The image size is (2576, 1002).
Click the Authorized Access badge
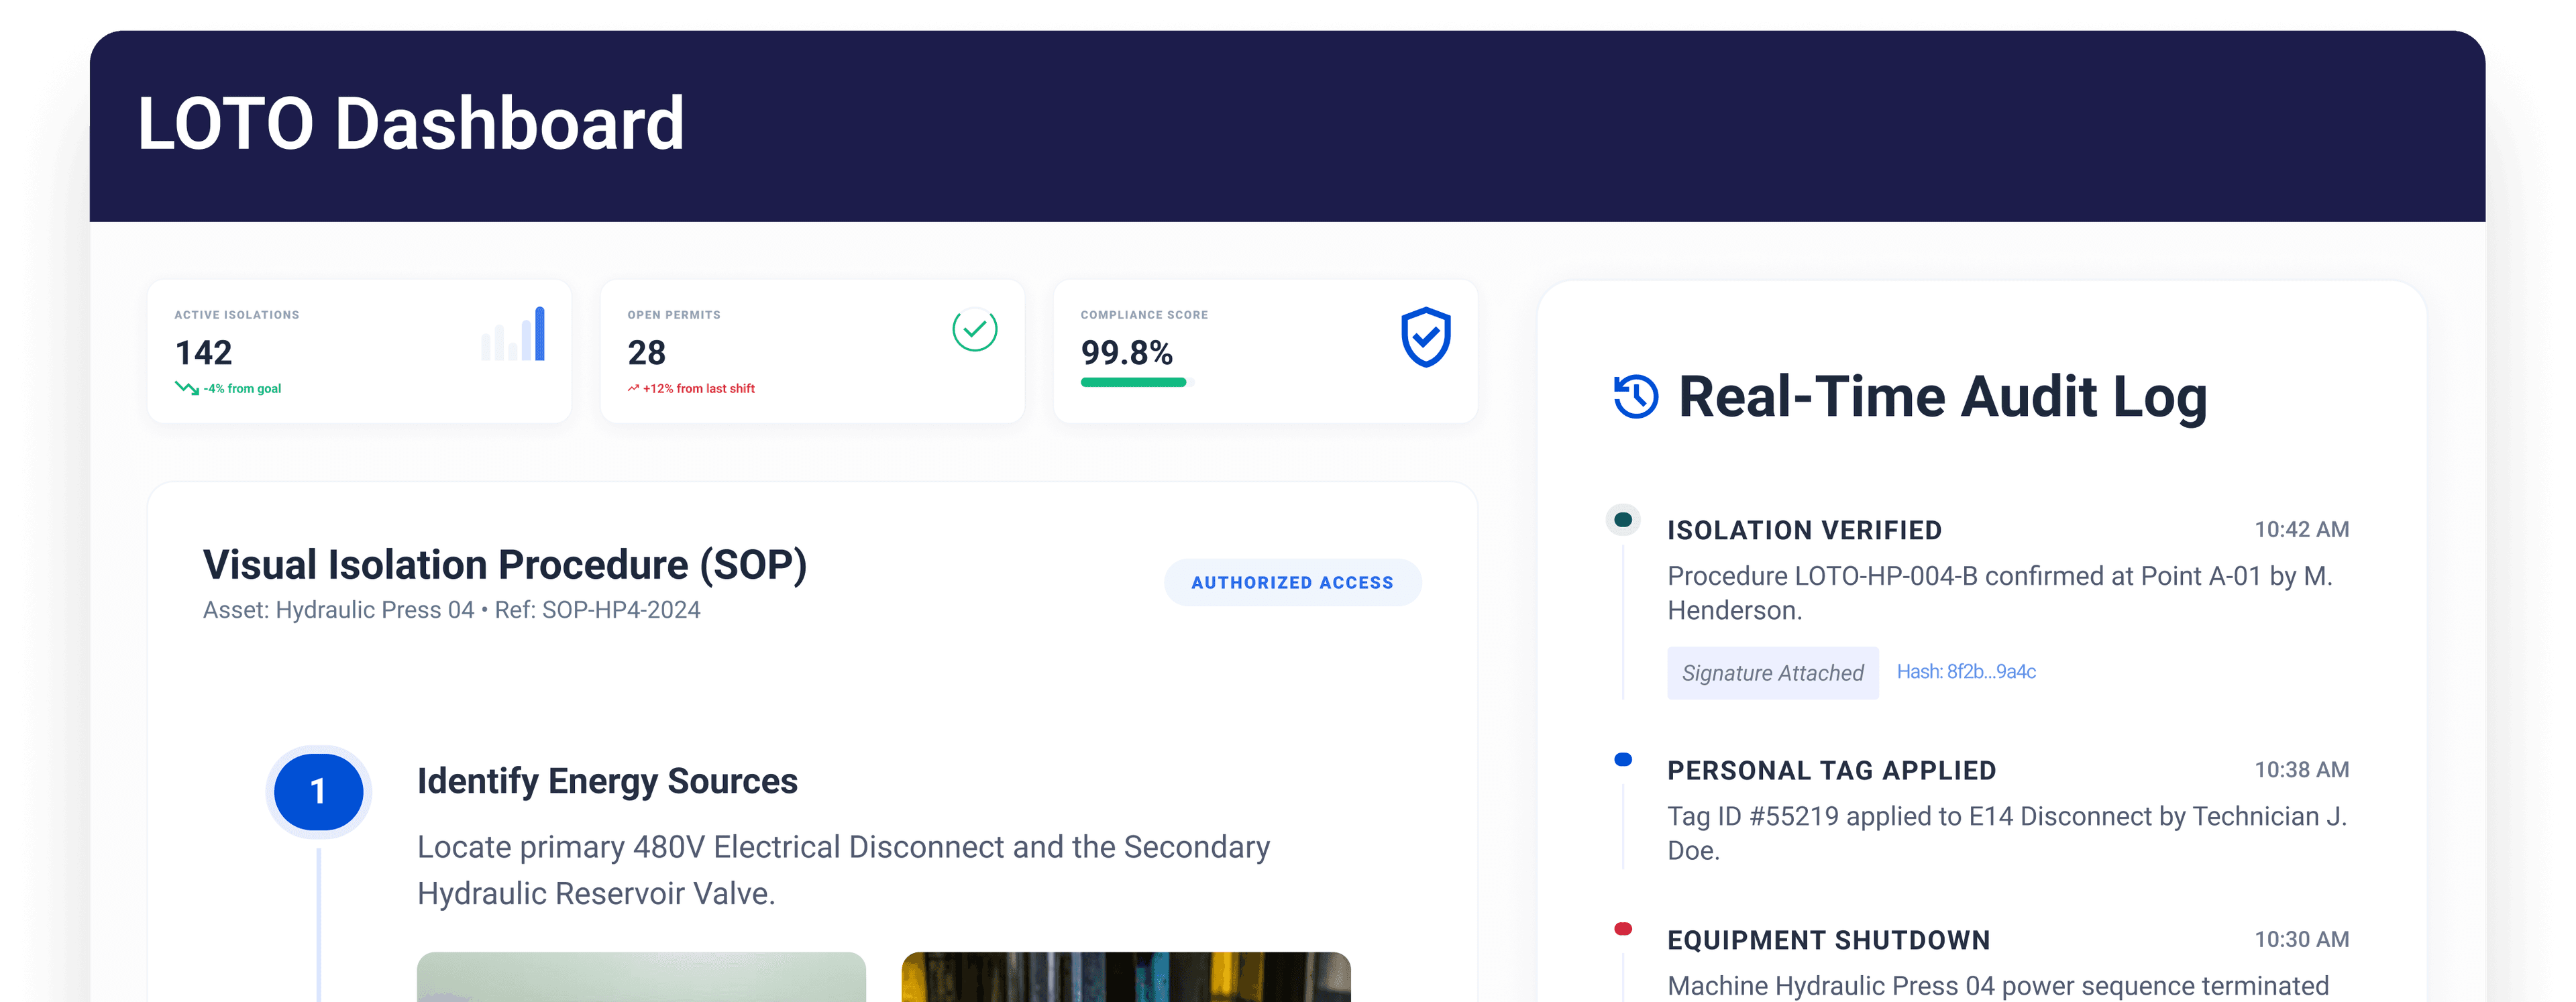(x=1292, y=582)
